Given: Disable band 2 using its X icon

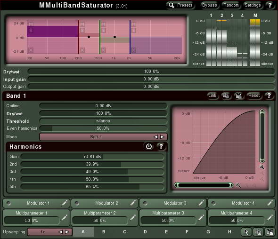Looking at the screenshot, I should (82, 50).
